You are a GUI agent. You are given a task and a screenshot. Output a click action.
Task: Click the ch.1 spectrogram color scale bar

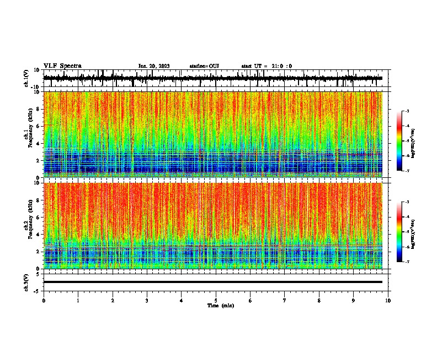coord(399,141)
